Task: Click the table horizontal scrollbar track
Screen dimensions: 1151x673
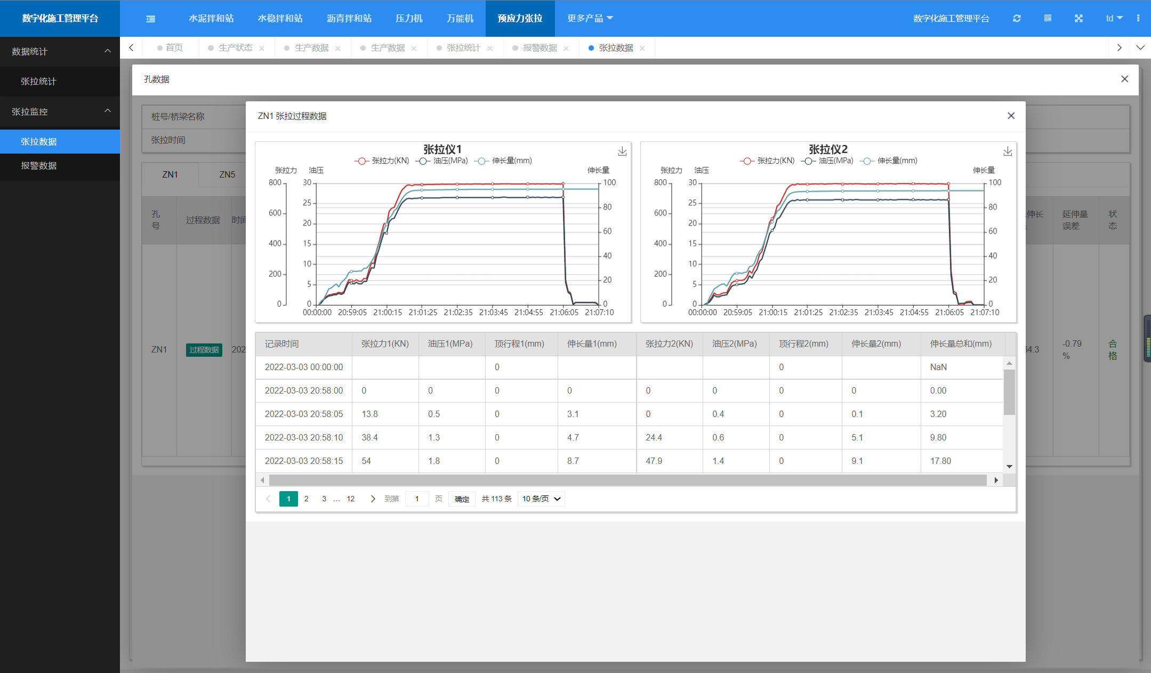Action: pos(628,480)
